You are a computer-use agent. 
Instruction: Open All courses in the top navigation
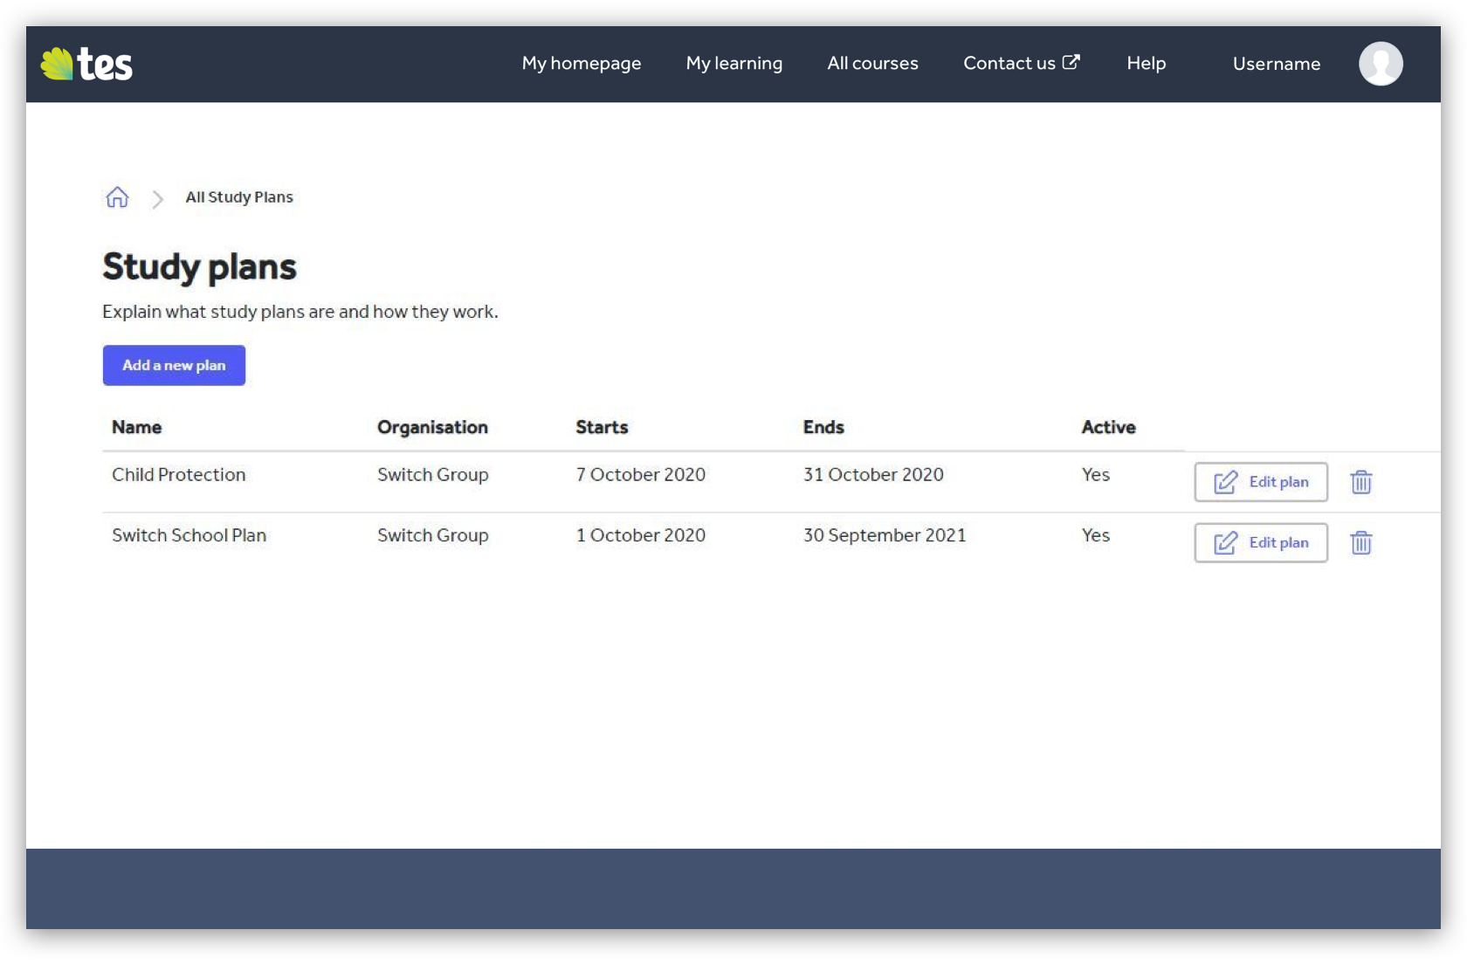(x=872, y=64)
